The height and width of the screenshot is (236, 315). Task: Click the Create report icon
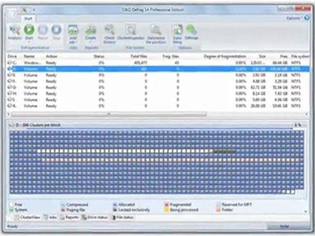coord(91,30)
